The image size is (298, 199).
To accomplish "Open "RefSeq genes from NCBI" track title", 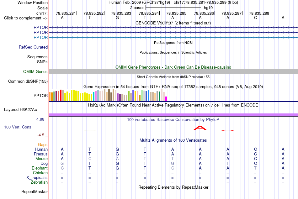I will pos(173,43).
